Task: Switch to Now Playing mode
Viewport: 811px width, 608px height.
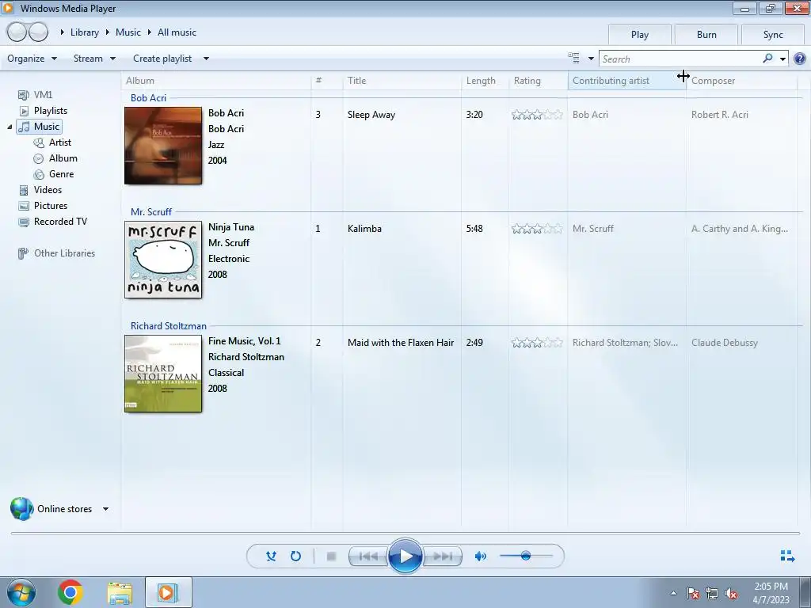Action: point(787,556)
